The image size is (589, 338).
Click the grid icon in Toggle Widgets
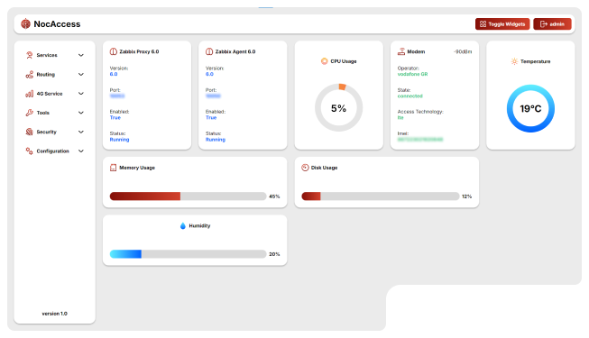pyautogui.click(x=483, y=24)
